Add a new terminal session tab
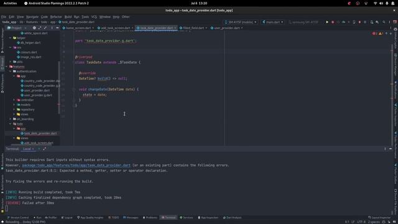Viewport: 398px width, 224px height. pyautogui.click(x=39, y=149)
